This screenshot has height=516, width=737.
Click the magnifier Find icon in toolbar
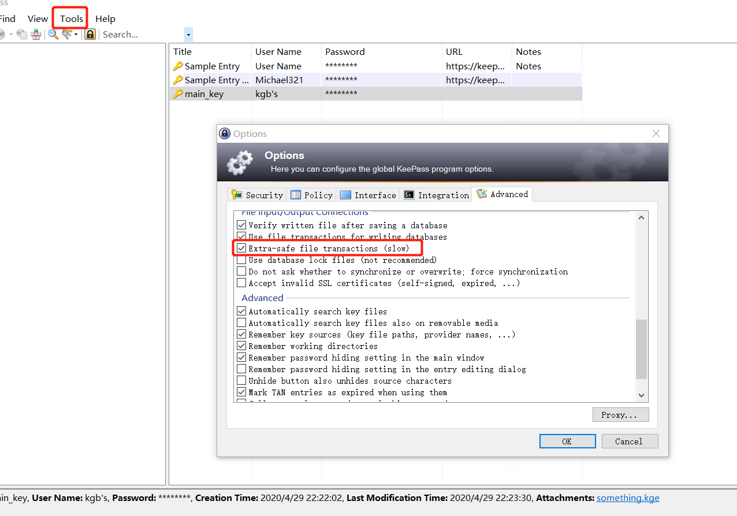53,35
